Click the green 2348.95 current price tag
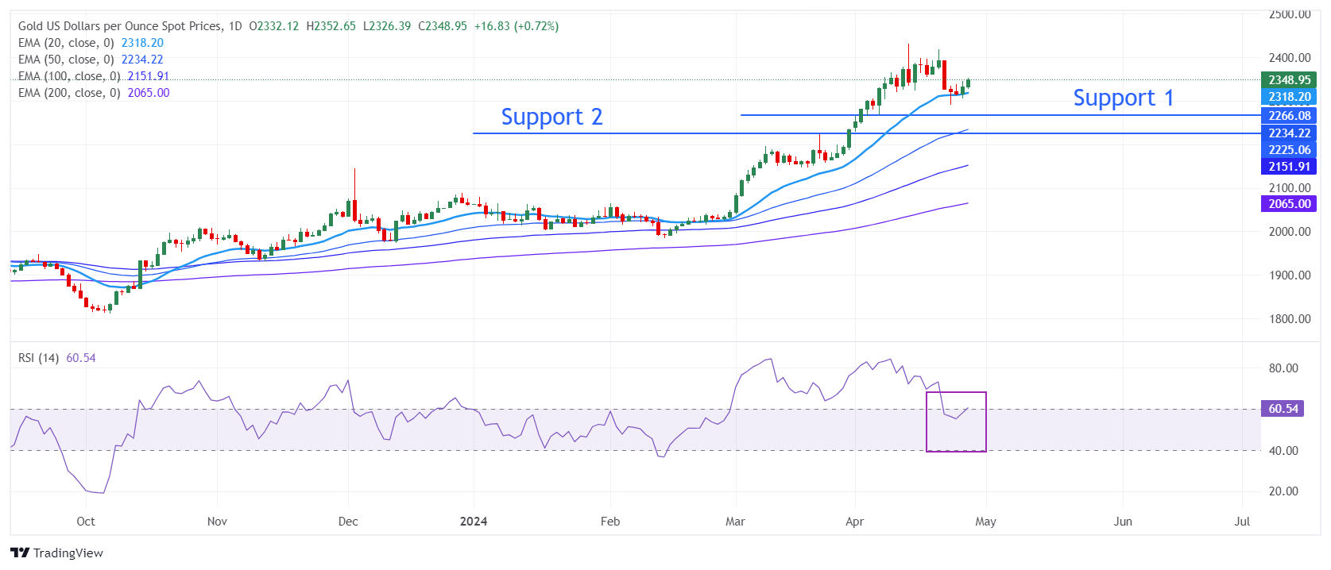The image size is (1331, 570). (x=1288, y=80)
